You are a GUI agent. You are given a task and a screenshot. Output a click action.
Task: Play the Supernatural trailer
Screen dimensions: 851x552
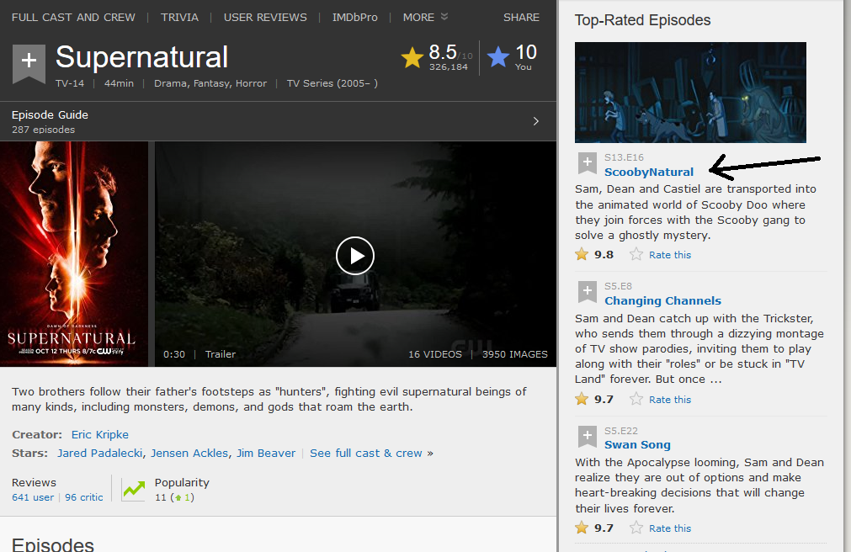tap(354, 255)
